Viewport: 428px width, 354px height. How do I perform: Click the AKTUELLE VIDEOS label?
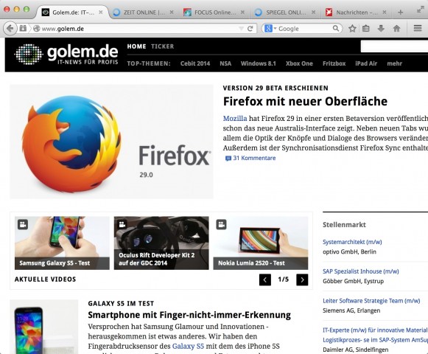[46, 280]
